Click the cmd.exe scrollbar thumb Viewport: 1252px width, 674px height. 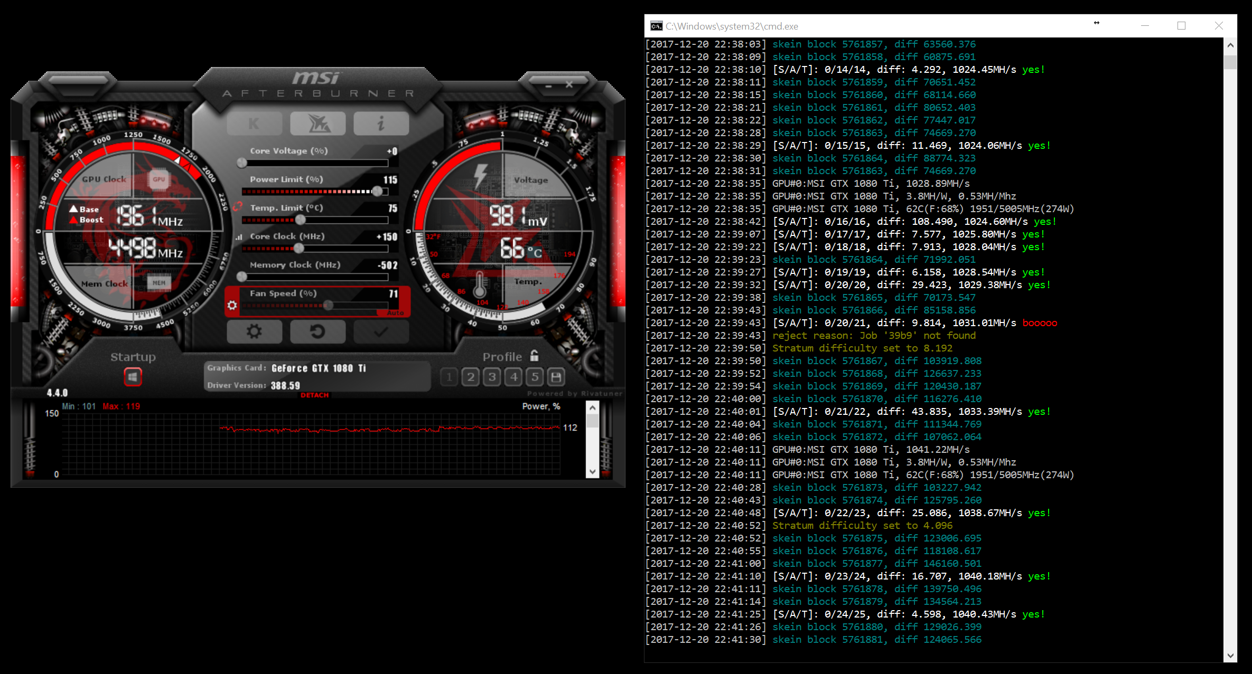(x=1230, y=62)
